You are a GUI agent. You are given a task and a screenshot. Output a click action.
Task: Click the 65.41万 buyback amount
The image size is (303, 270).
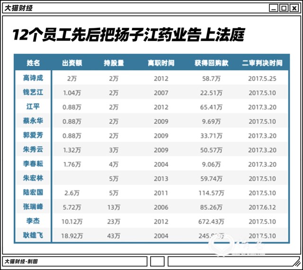point(212,107)
